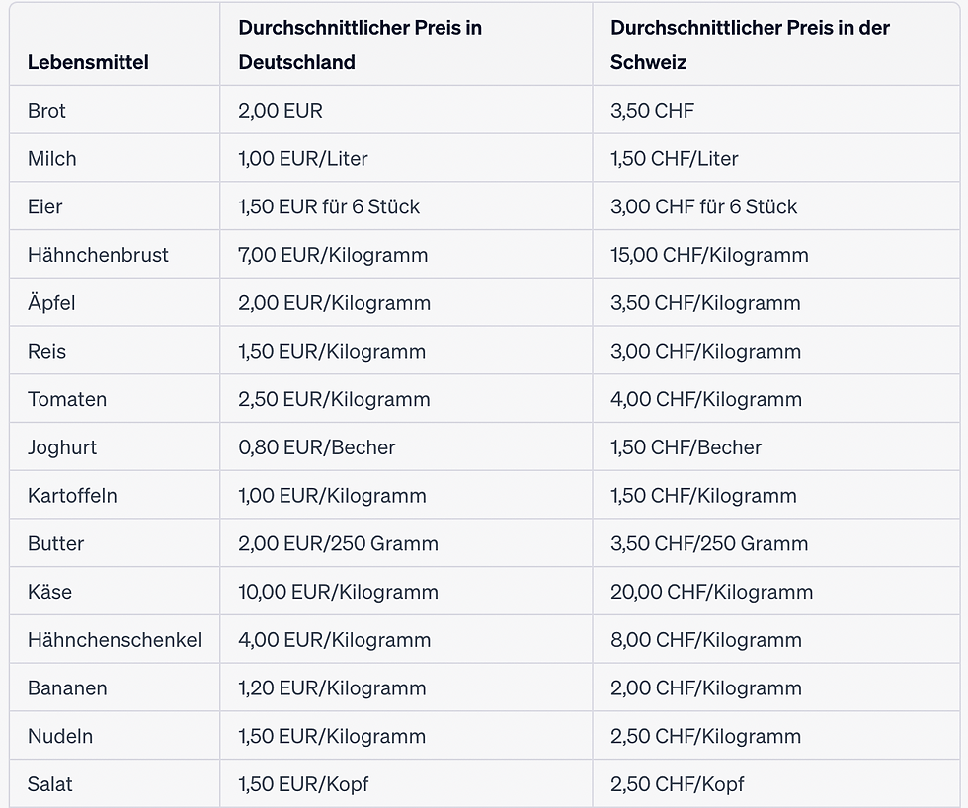Select the 10,00 EUR/Kilogramm Käse price
This screenshot has width=968, height=808.
[x=338, y=592]
